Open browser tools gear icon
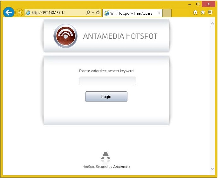 [x=210, y=12]
